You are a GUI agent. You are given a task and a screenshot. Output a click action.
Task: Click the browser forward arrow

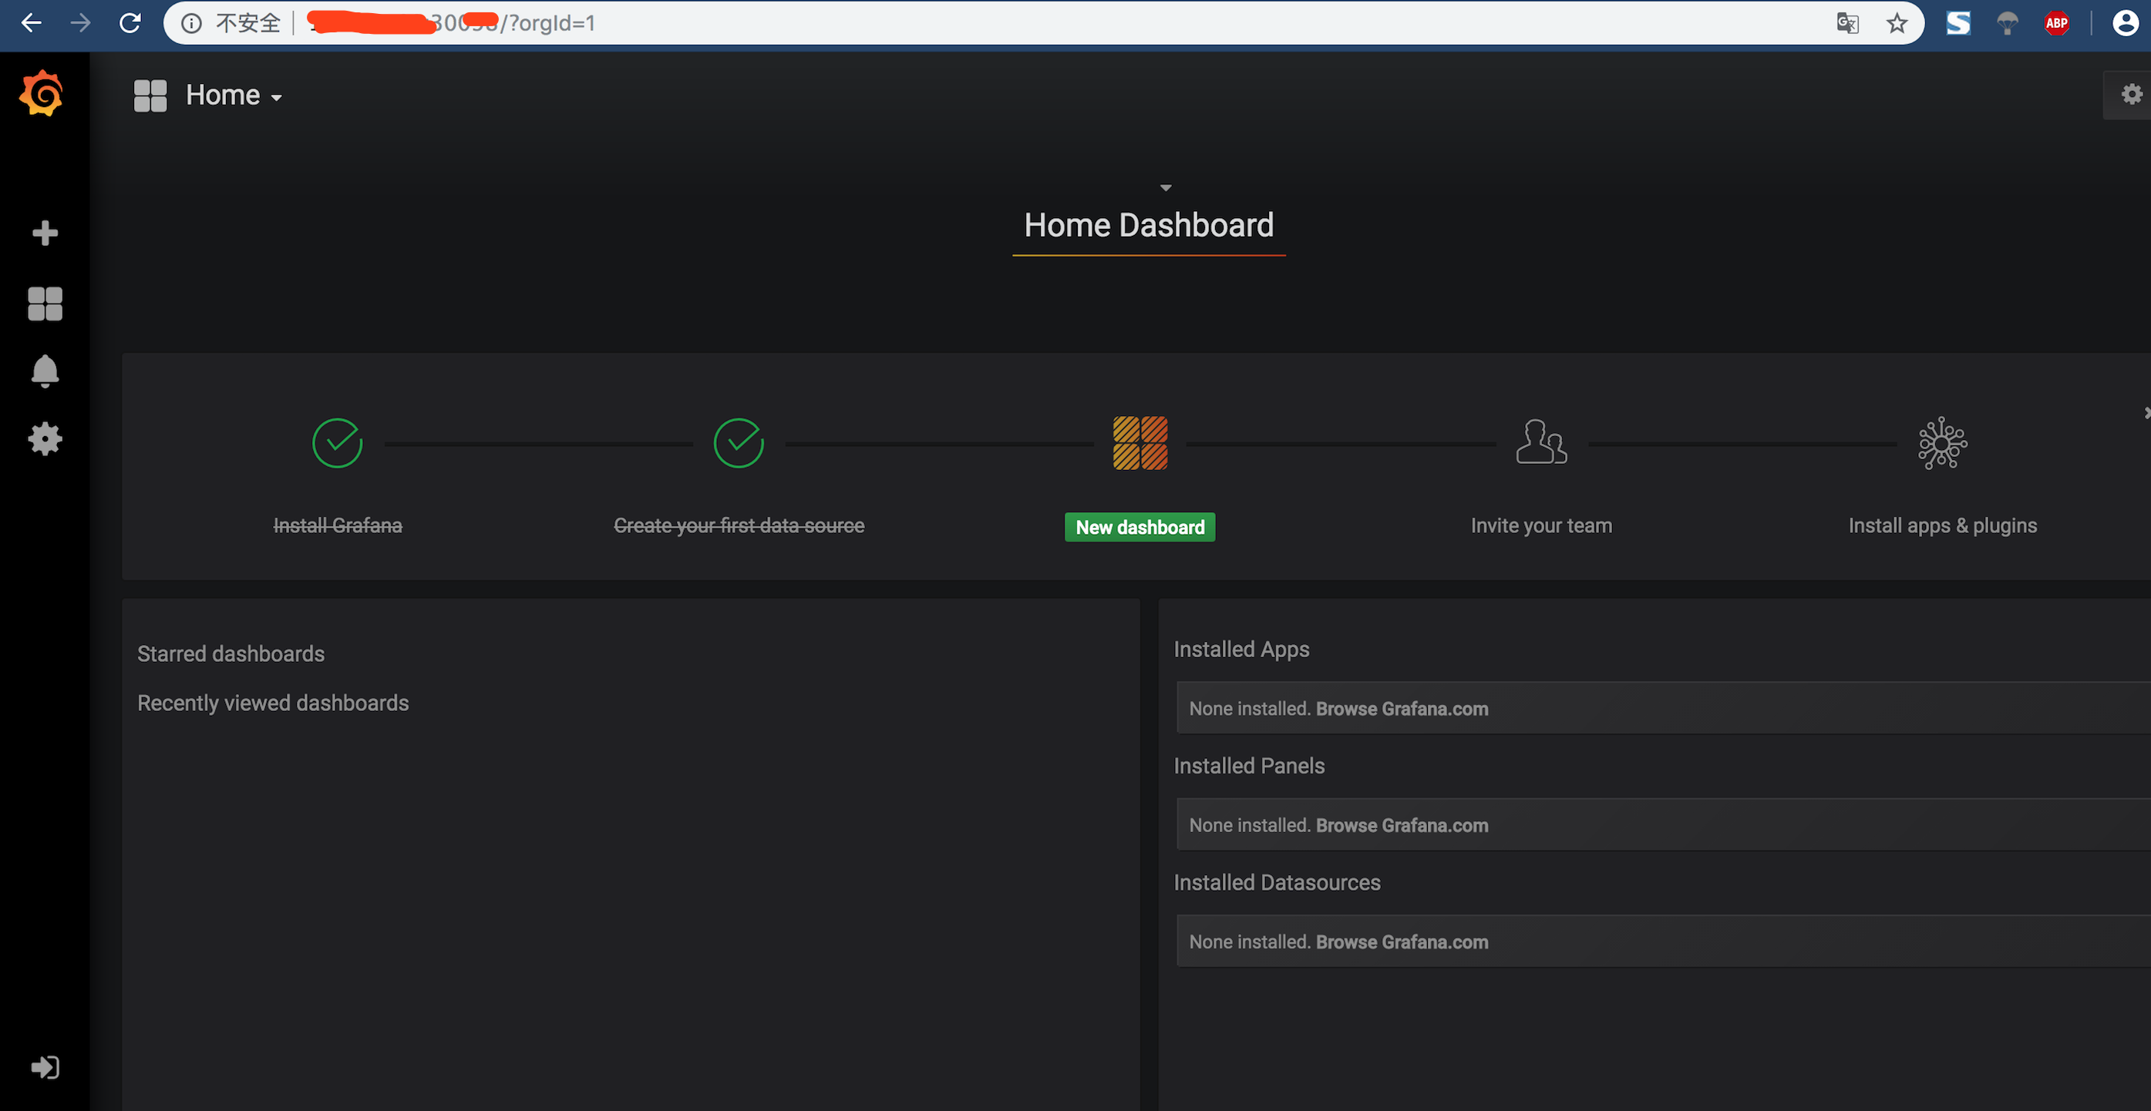click(80, 22)
